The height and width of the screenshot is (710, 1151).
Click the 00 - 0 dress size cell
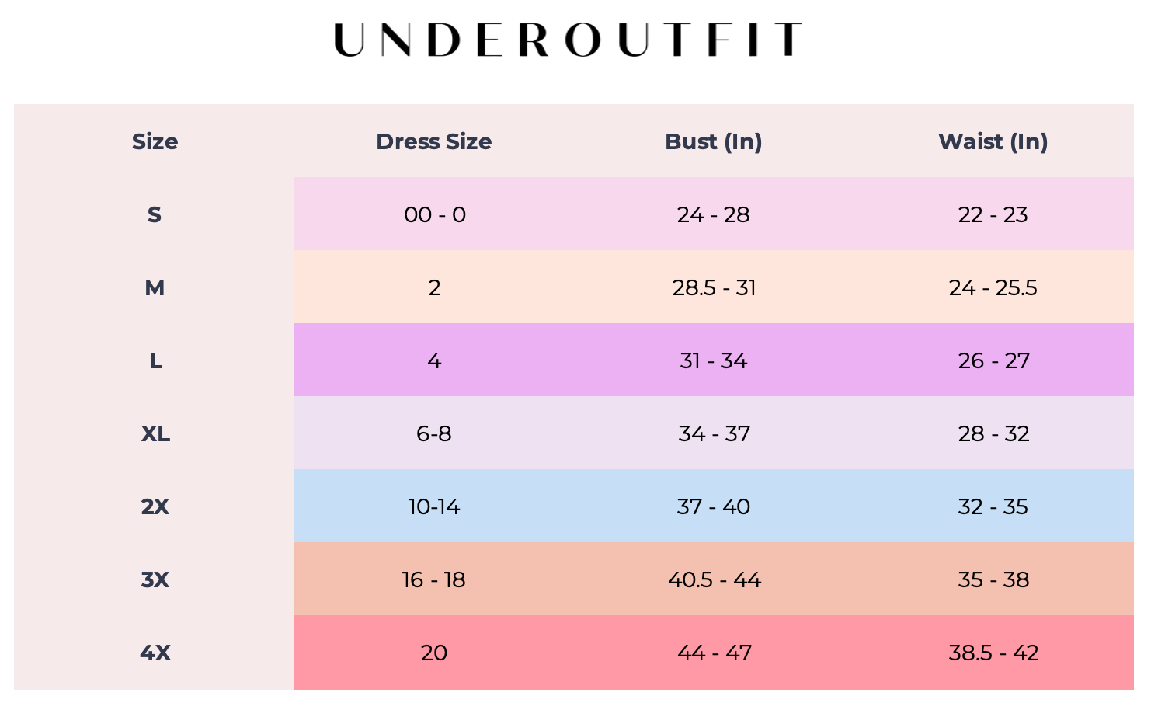(x=434, y=214)
